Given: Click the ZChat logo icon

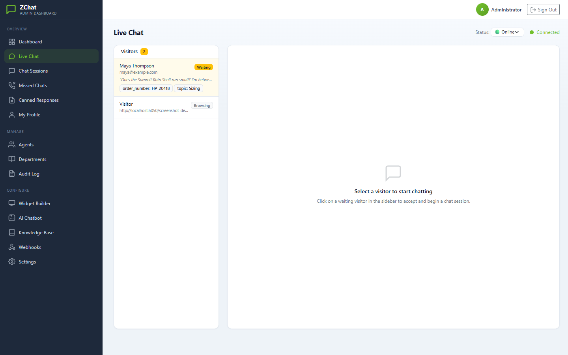Looking at the screenshot, I should pos(11,9).
